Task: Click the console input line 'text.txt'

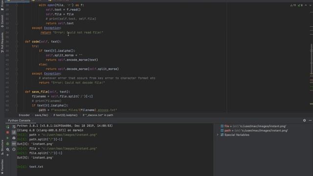Action: tap(36, 167)
